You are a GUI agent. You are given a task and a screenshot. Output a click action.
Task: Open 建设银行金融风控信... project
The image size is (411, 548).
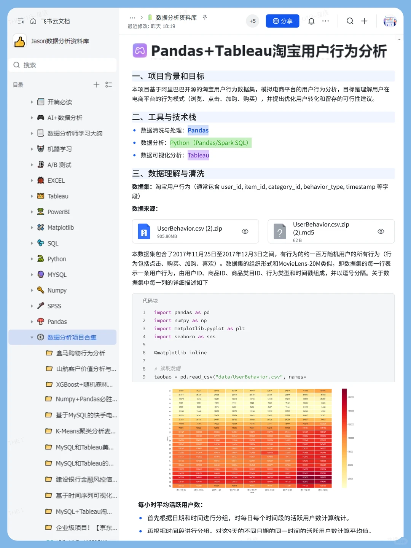[86, 479]
